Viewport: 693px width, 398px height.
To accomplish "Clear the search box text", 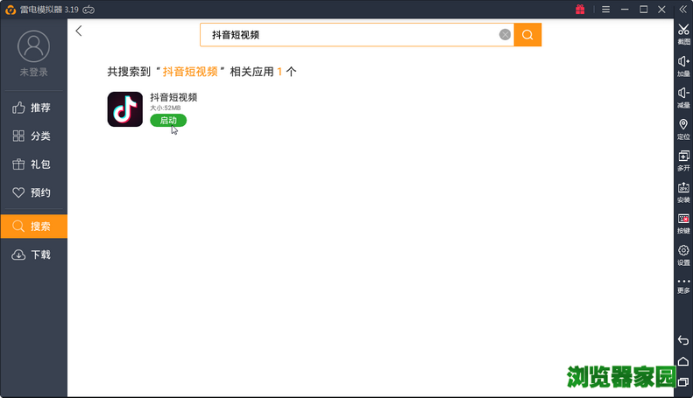I will 505,35.
